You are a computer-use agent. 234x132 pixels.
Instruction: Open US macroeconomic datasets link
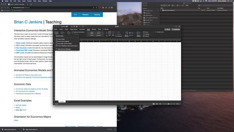point(25,91)
